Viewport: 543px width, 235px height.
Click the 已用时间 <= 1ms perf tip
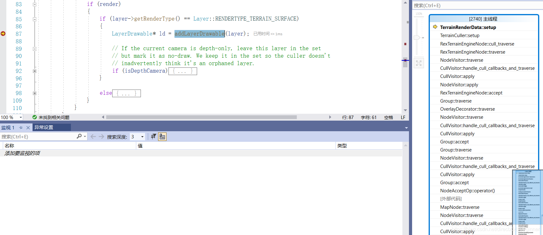coord(268,34)
